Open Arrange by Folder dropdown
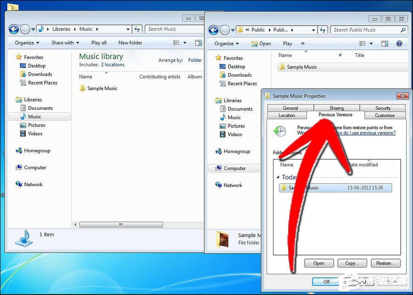This screenshot has width=413, height=295. (195, 60)
